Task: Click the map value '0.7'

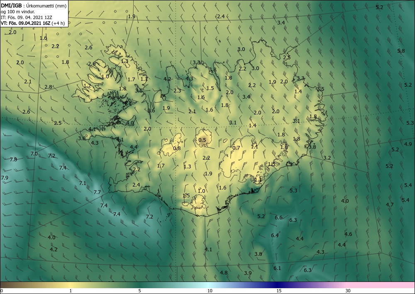Action: click(236, 148)
